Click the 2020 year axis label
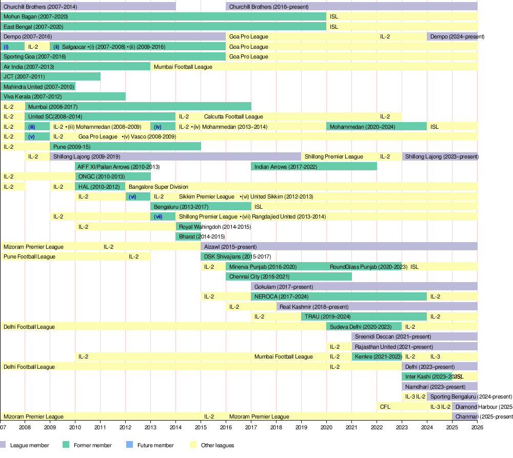Image resolution: width=513 pixels, height=458 pixels. tap(326, 427)
